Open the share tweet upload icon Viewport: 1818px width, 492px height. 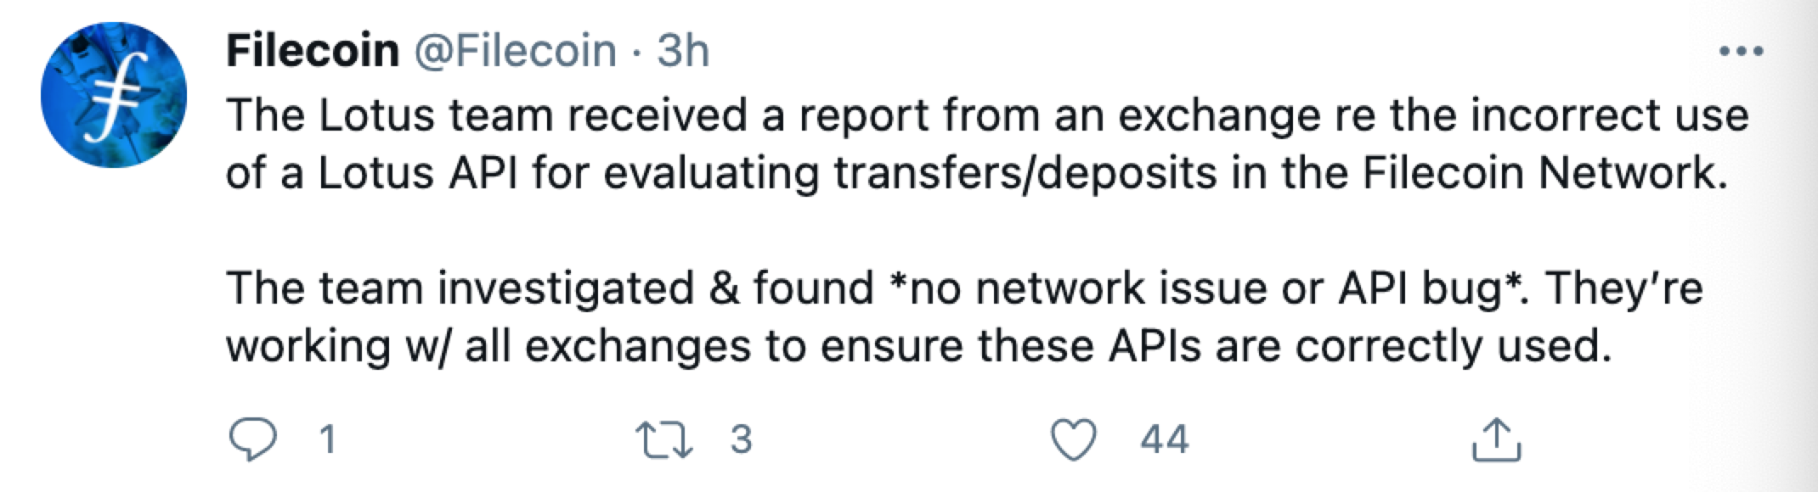[1495, 439]
